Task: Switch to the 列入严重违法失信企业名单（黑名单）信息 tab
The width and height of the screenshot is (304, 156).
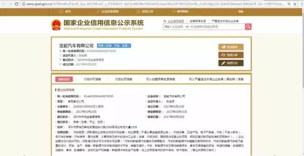Action: point(216,79)
